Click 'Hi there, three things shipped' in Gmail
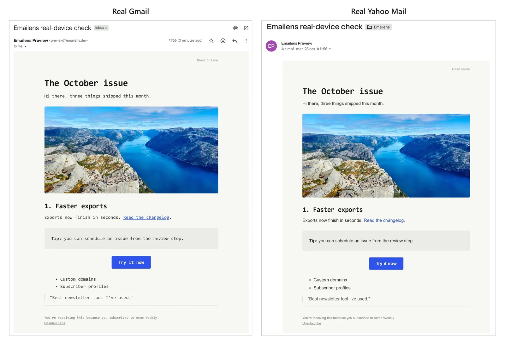505x345 pixels. click(x=98, y=96)
